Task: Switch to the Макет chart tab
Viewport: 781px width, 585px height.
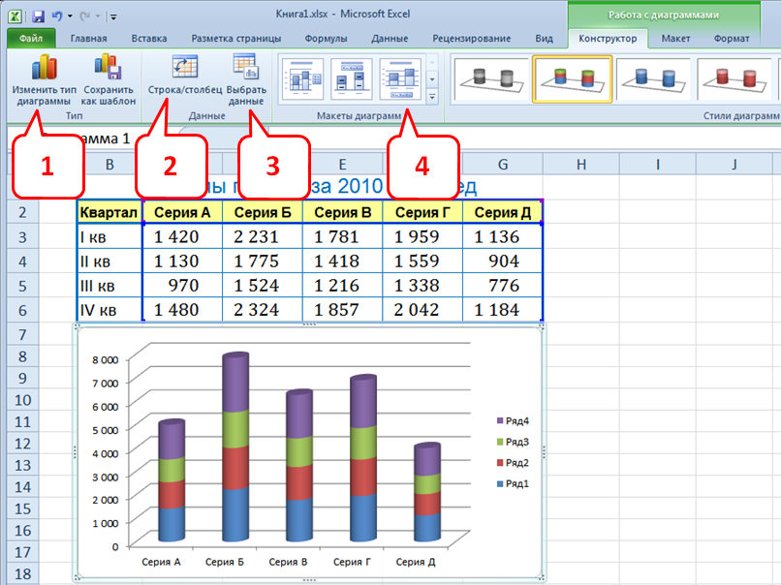Action: 675,39
